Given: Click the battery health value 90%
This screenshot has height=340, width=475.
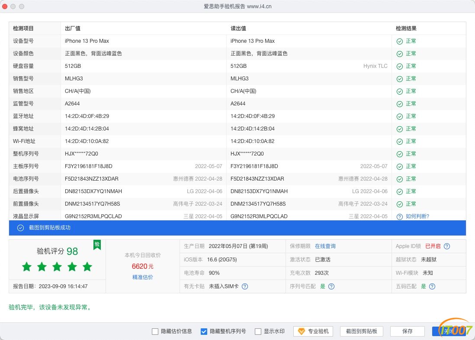Looking at the screenshot, I should 214,273.
